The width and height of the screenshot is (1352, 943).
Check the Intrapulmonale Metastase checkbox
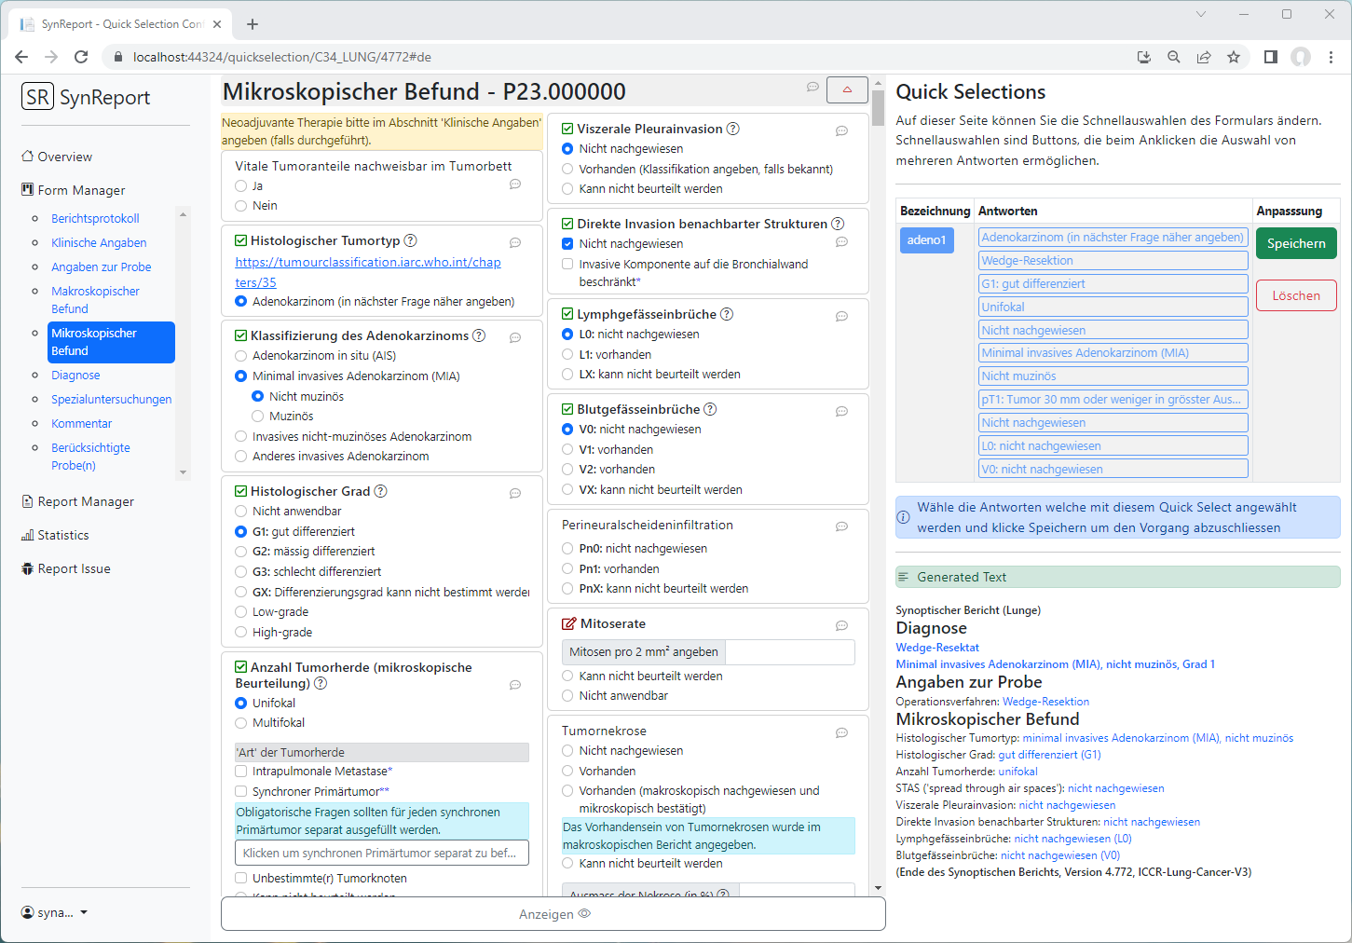coord(241,772)
